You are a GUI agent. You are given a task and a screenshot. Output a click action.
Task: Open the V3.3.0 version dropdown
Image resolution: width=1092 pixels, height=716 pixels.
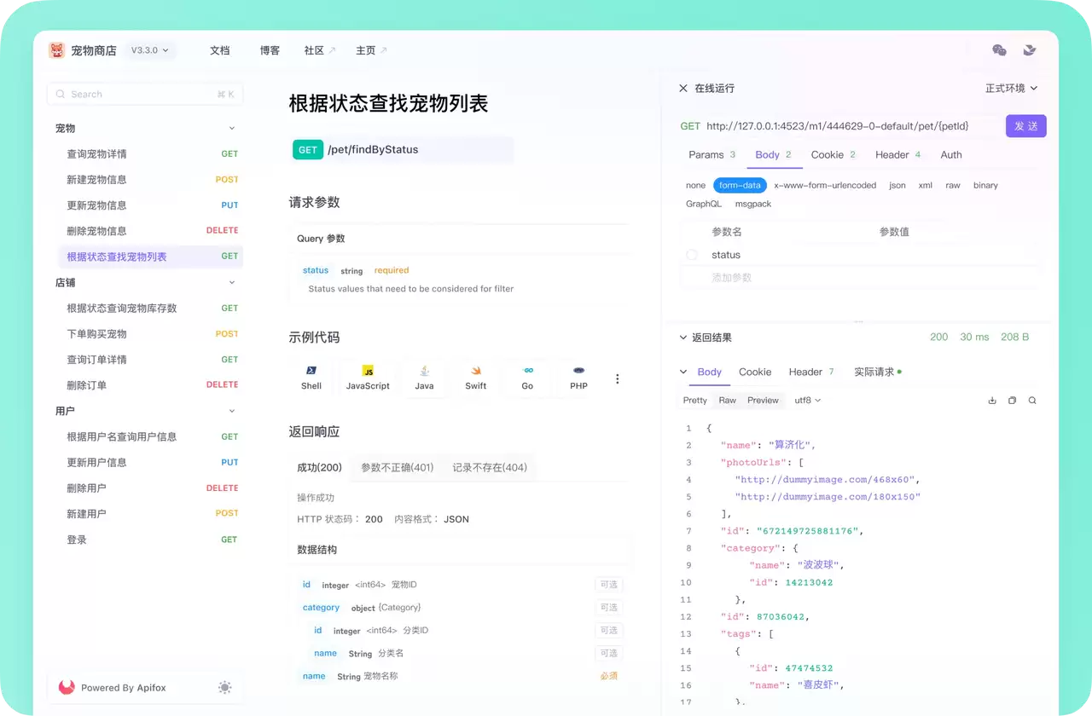[x=150, y=50]
